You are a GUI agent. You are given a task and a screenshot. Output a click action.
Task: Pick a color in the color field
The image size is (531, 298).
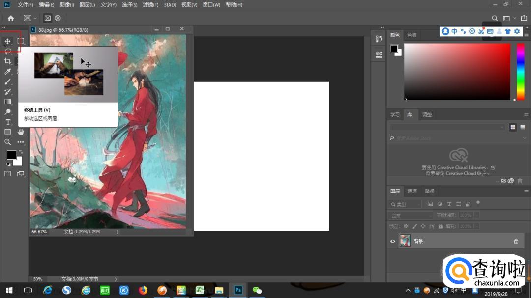pyautogui.click(x=457, y=72)
